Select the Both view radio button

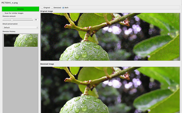pyautogui.click(x=63, y=8)
